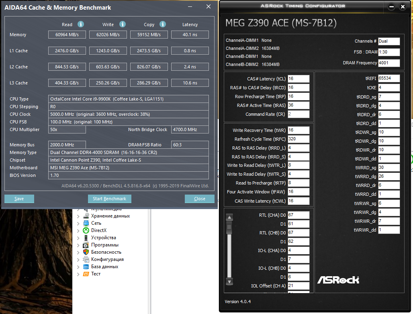Screen dimensions: 413x314
Task: Click the RTL list scrollbar thumb
Action: coord(229,228)
